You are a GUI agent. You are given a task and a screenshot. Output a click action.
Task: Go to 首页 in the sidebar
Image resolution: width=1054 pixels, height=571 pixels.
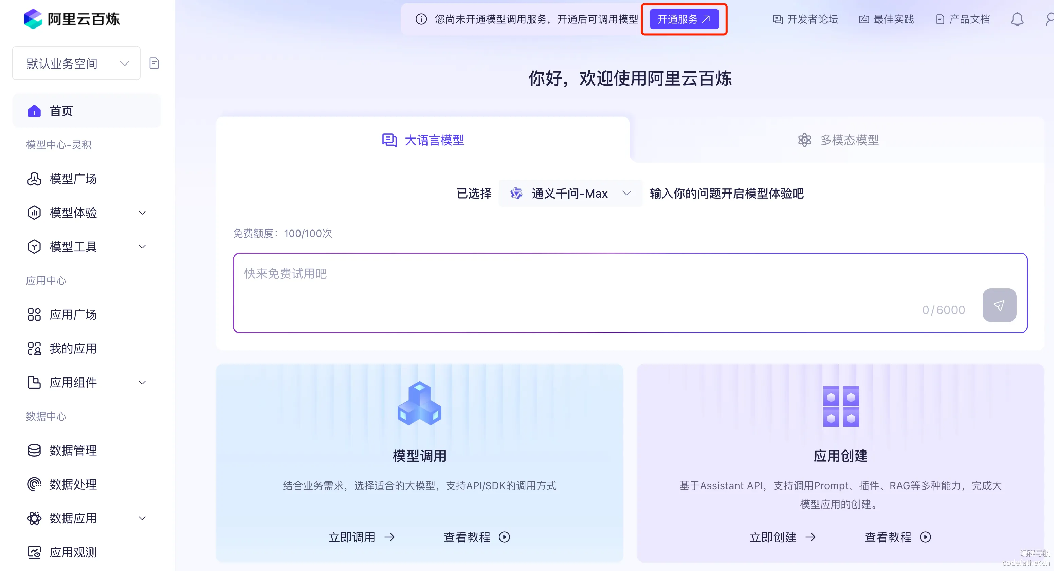tap(86, 111)
